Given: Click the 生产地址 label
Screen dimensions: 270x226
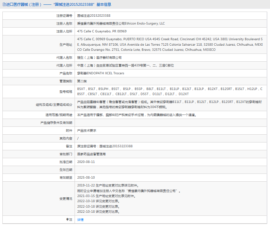Looking at the screenshot, I should 66,45.
